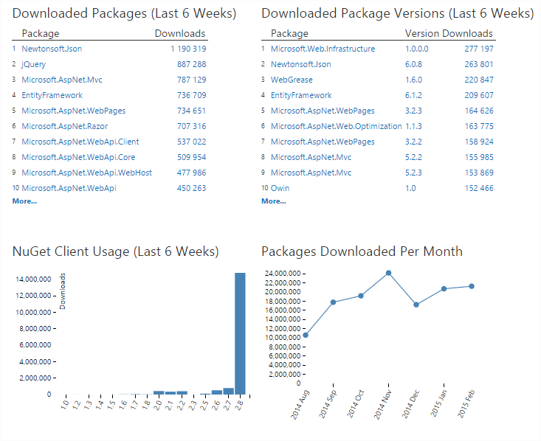Open the Microsoft.AspNet.WebApi.Client package link
The height and width of the screenshot is (441, 541).
pos(80,142)
